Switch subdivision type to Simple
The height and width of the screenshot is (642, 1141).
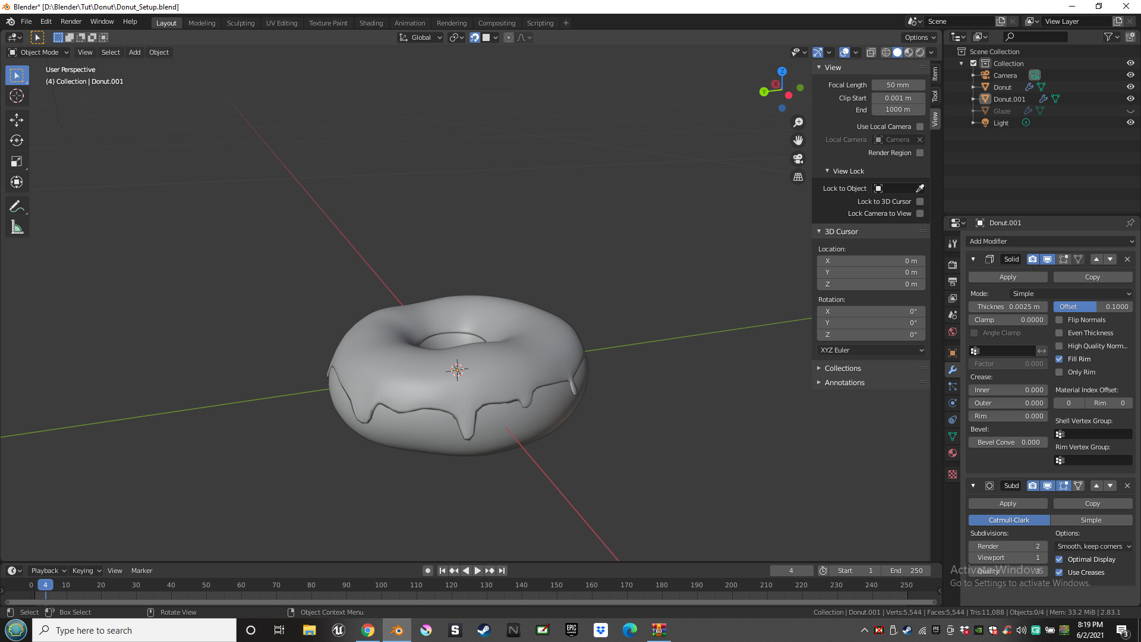pyautogui.click(x=1092, y=520)
